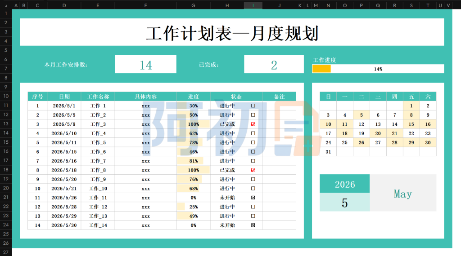This screenshot has height=256, width=461.
Task: Select the 备注 cell of 工作_13
Action: click(x=279, y=216)
